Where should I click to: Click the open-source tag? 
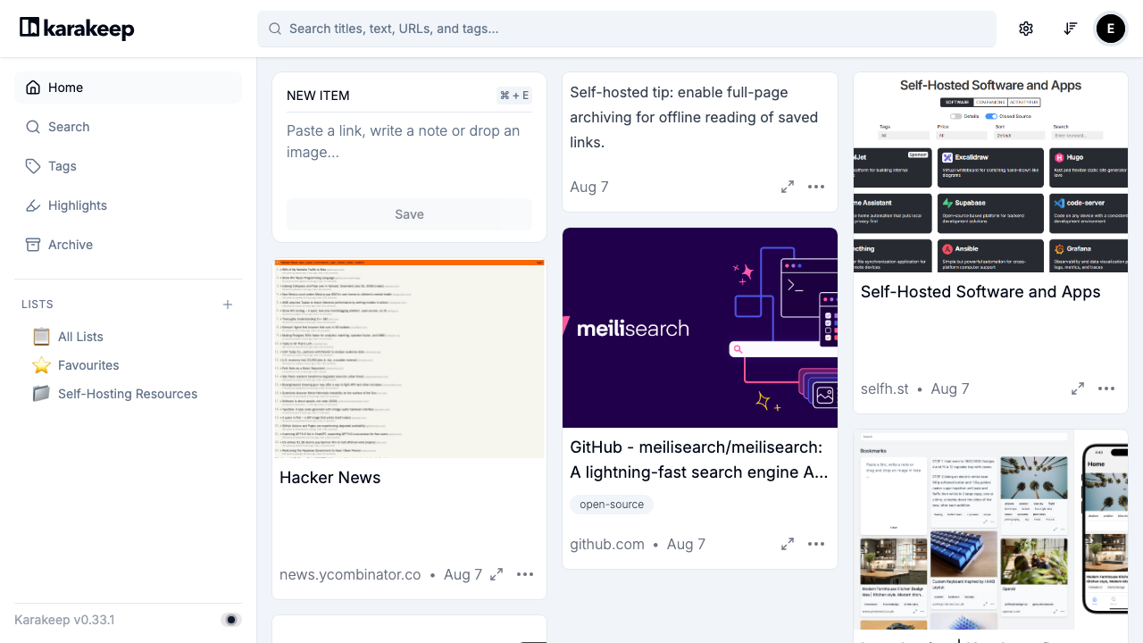[x=612, y=505]
